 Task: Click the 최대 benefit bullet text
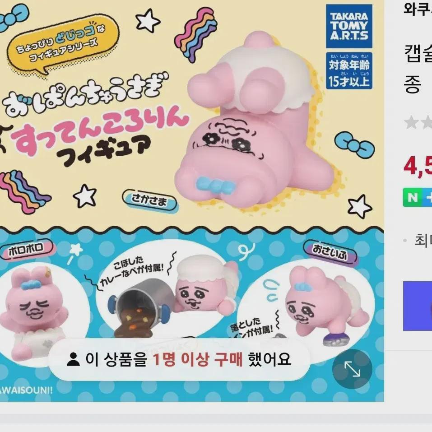coord(423,241)
